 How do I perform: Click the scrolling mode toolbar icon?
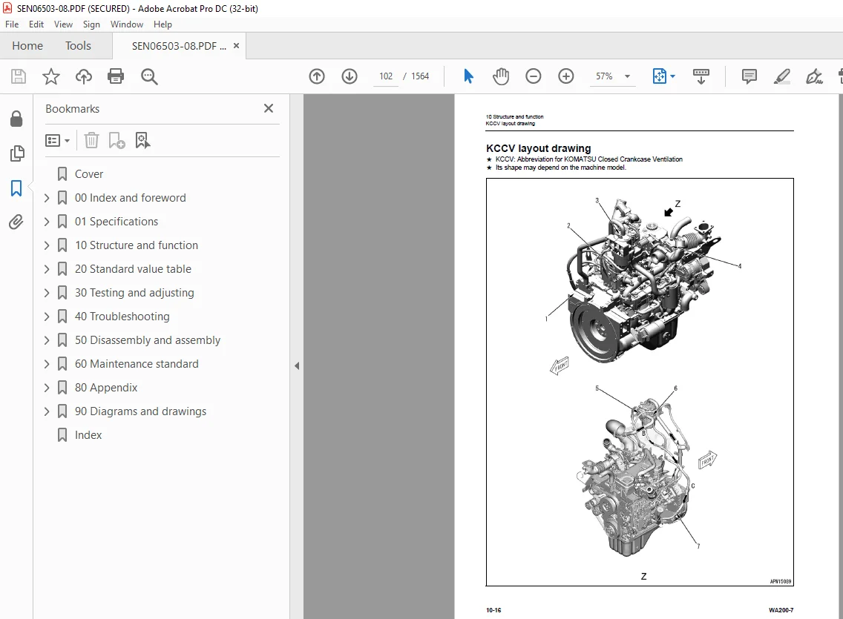point(701,76)
